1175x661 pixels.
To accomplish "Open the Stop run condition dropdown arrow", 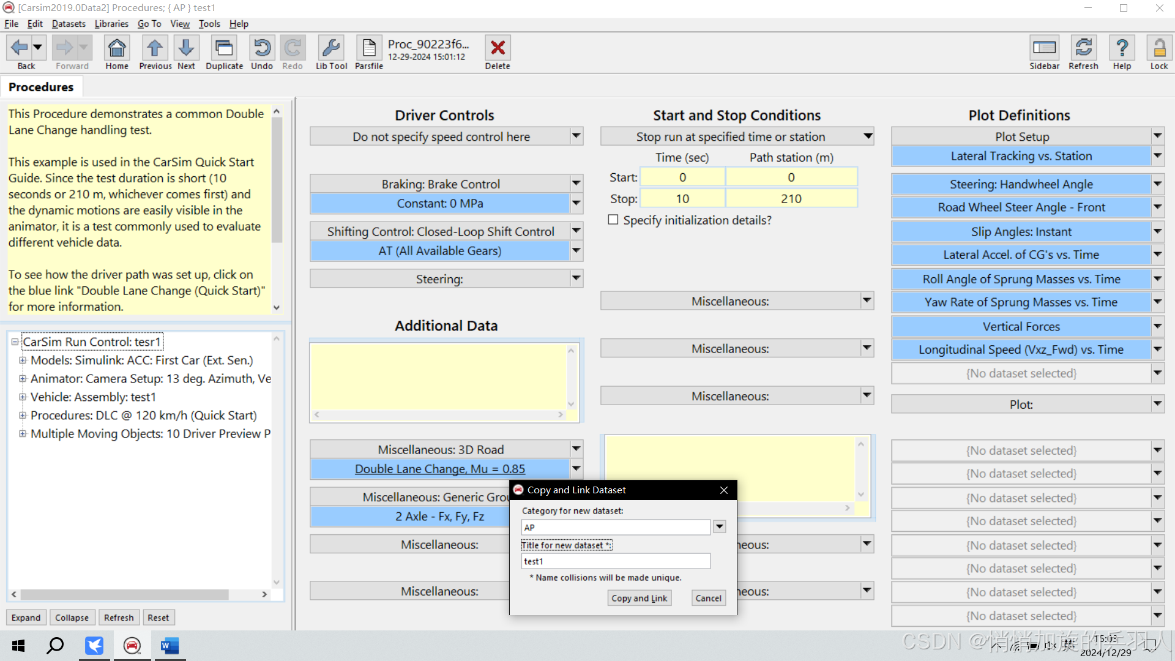I will point(868,136).
